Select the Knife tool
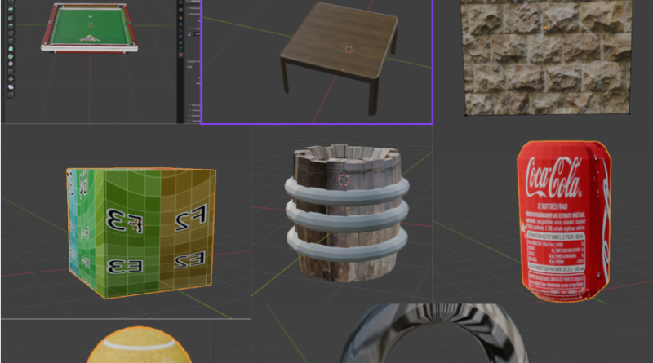This screenshot has height=363, width=653. 11,41
